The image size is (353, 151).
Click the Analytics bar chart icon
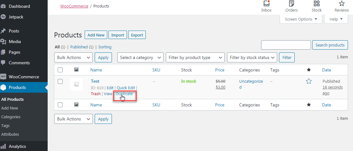tap(3, 146)
